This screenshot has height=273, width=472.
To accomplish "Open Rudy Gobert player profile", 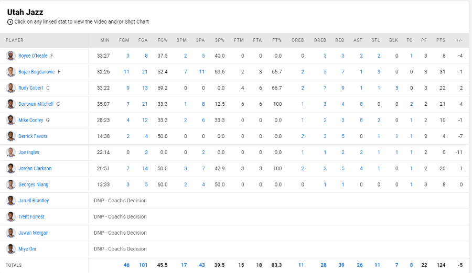I will [x=31, y=88].
